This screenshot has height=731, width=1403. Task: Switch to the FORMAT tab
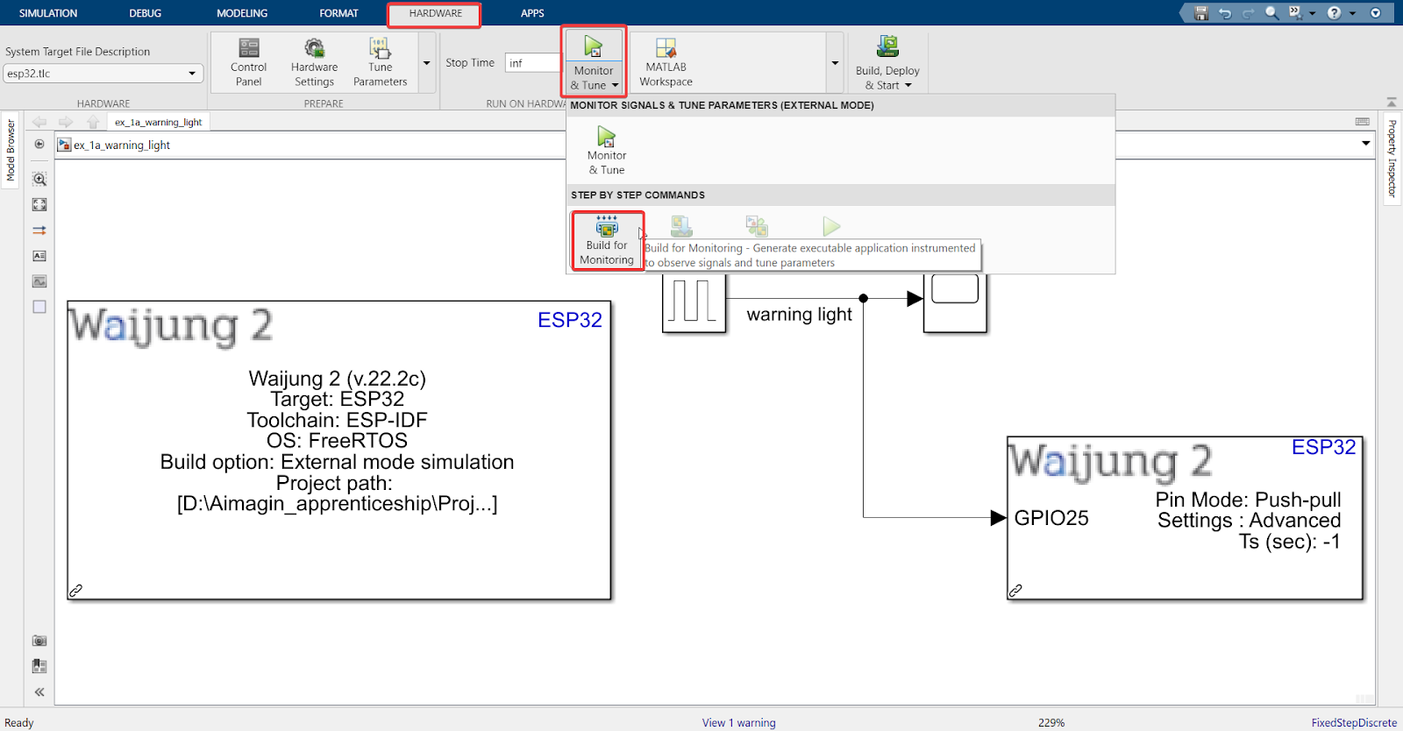coord(338,13)
